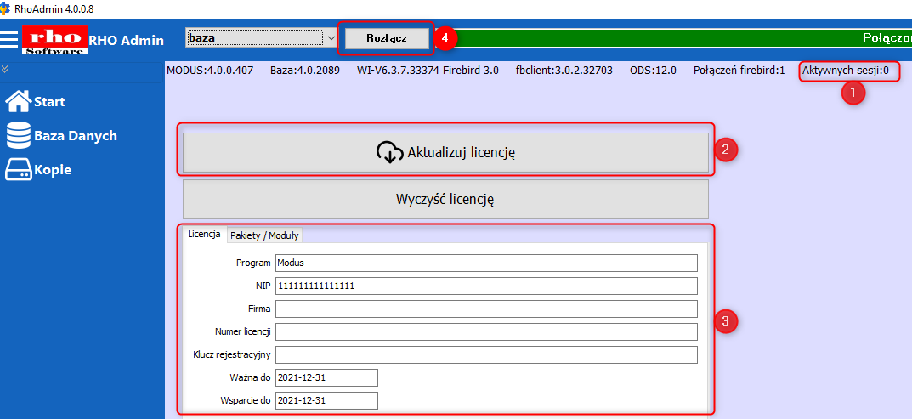The height and width of the screenshot is (419, 912).
Task: Click the Rozłącz button
Action: 386,38
